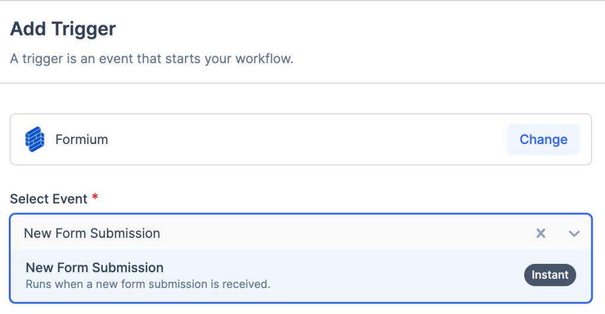Viewport: 605px width, 314px height.
Task: Click the divider line below the Add Trigger subtitle
Action: 302,83
